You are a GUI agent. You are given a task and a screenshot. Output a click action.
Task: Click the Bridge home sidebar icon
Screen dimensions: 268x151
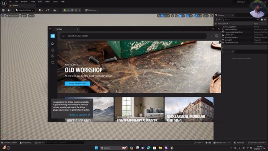coord(53,44)
